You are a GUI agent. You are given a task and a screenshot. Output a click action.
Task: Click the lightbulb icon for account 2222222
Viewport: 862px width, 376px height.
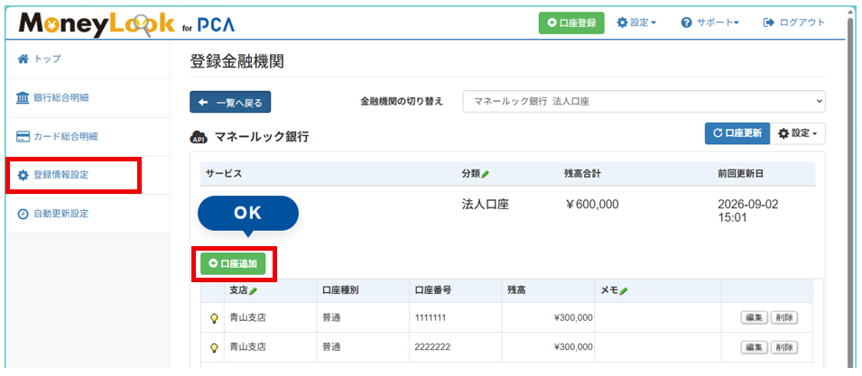coord(214,347)
